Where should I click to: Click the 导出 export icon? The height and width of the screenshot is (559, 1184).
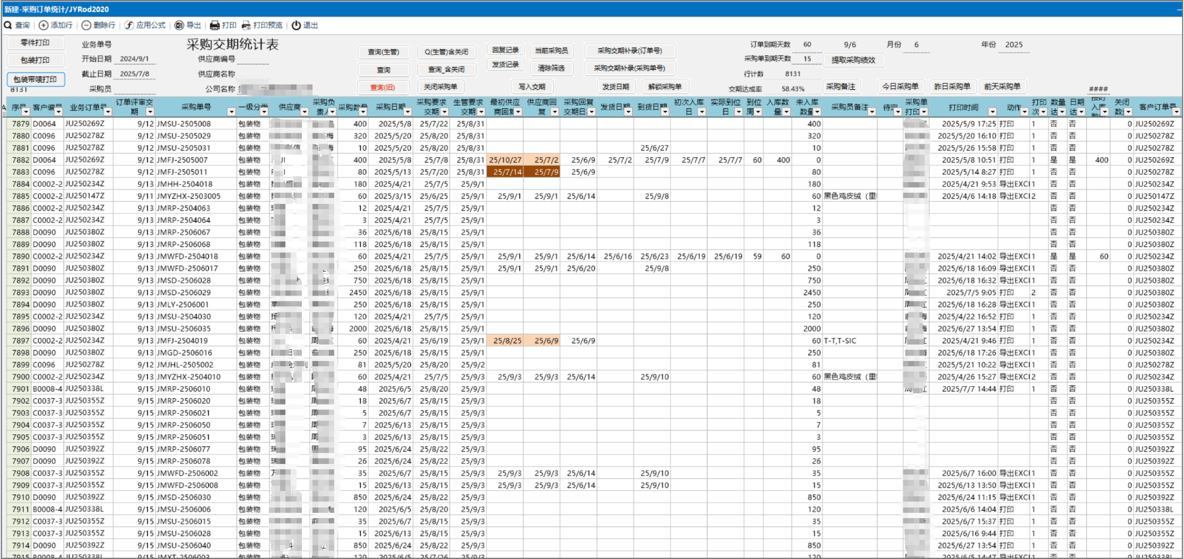pyautogui.click(x=179, y=25)
